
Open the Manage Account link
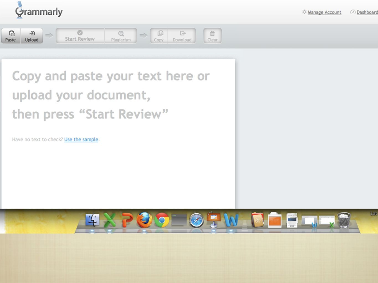(324, 12)
